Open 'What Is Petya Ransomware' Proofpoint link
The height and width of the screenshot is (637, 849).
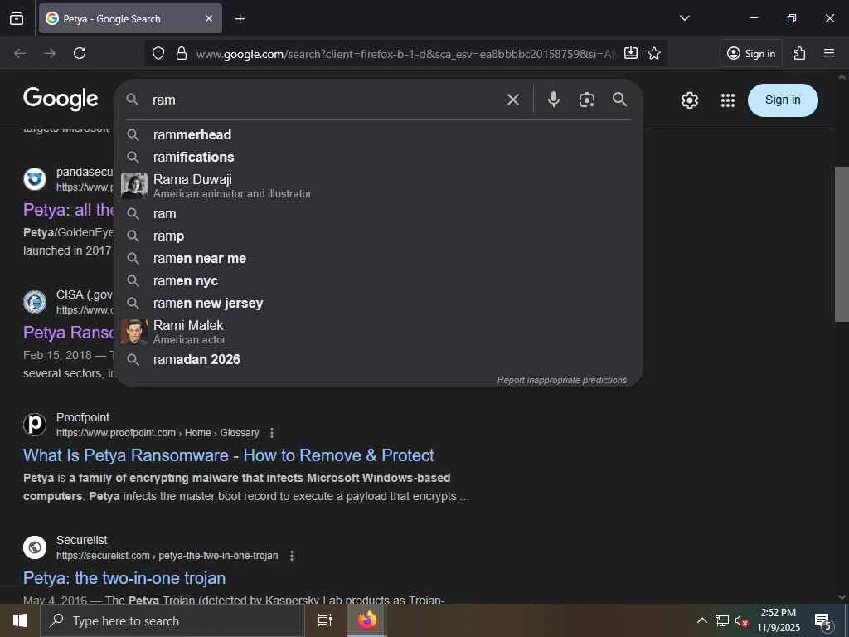click(x=229, y=455)
